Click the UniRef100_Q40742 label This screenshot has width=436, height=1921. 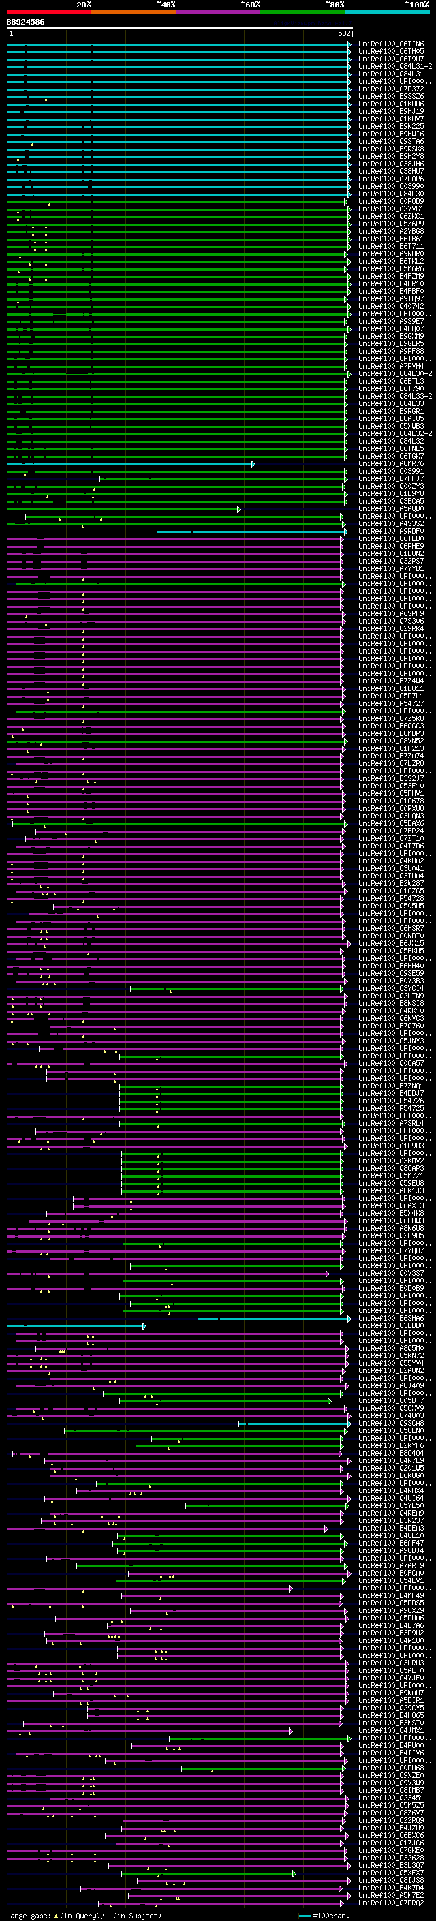(x=391, y=306)
